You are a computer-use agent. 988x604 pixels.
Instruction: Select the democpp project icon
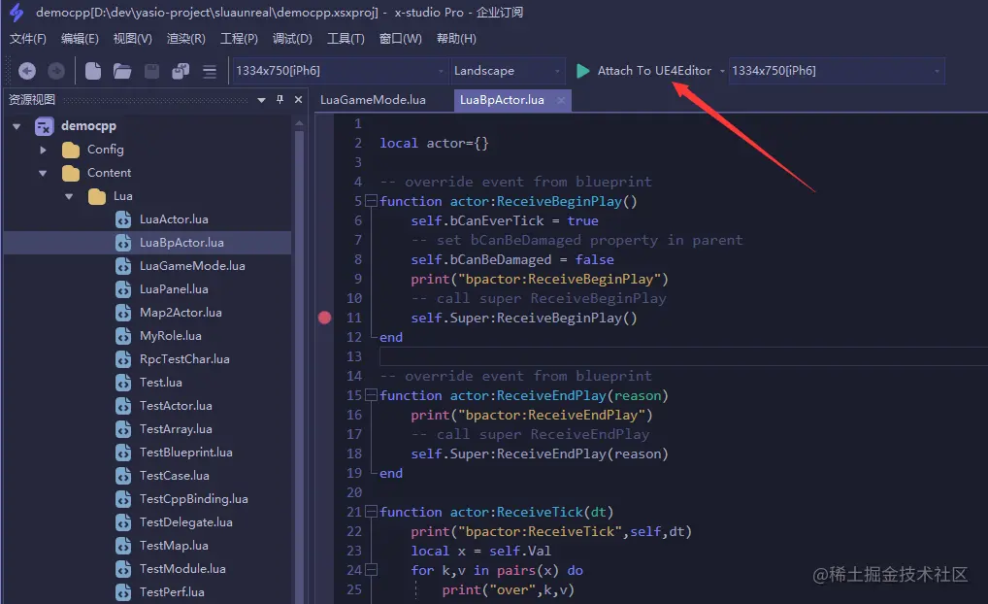tap(44, 126)
